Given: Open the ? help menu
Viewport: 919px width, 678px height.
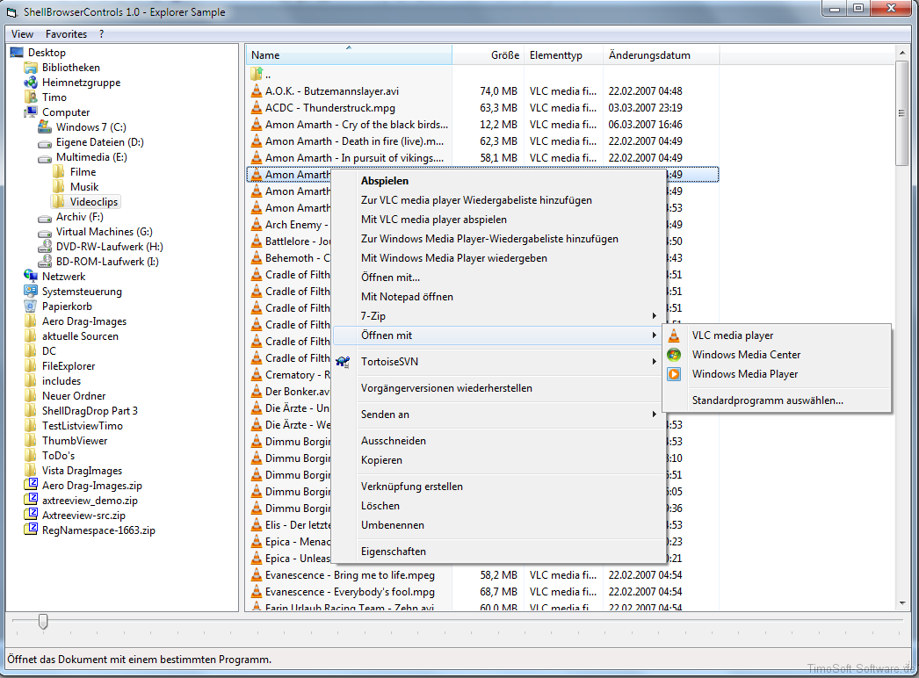Looking at the screenshot, I should click(x=101, y=34).
